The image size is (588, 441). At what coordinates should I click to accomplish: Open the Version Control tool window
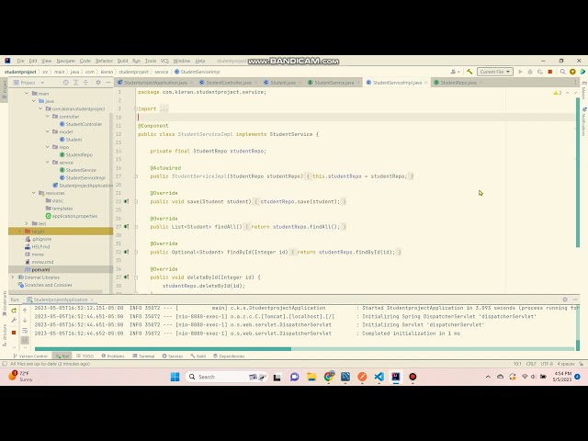pos(30,356)
